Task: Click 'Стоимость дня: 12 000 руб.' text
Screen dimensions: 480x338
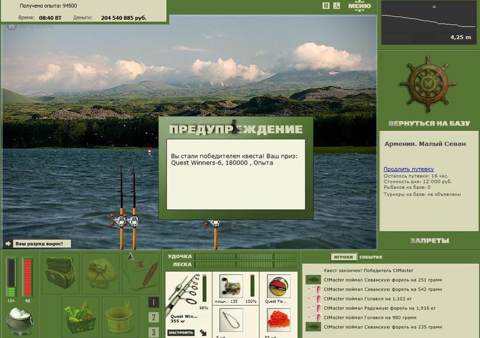Action: (x=418, y=181)
